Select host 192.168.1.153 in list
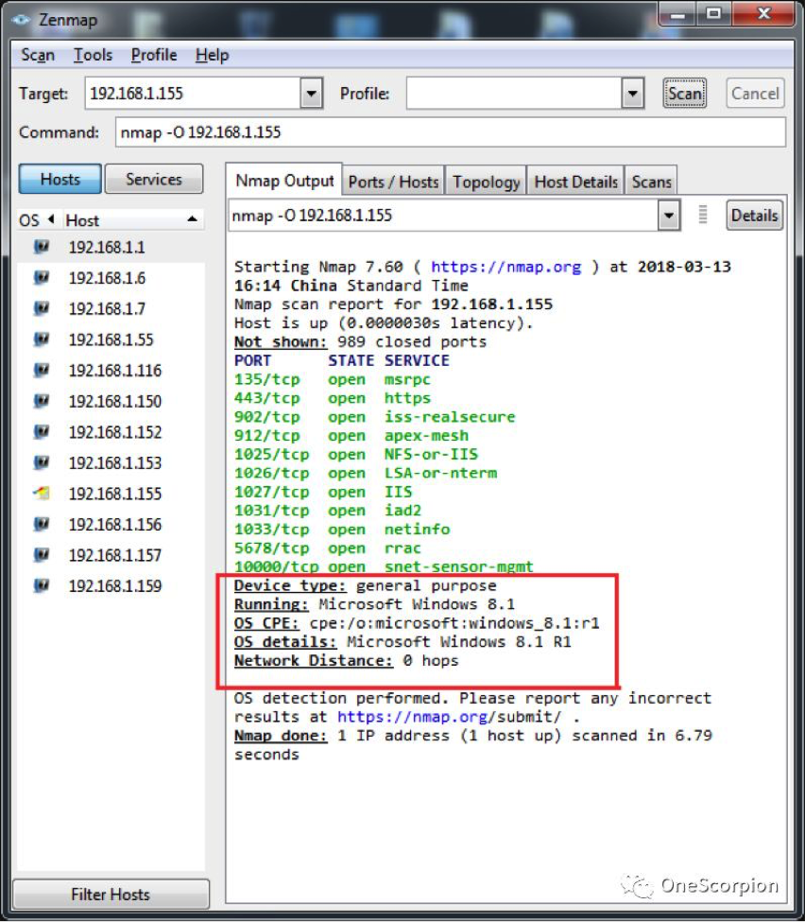 pos(115,462)
